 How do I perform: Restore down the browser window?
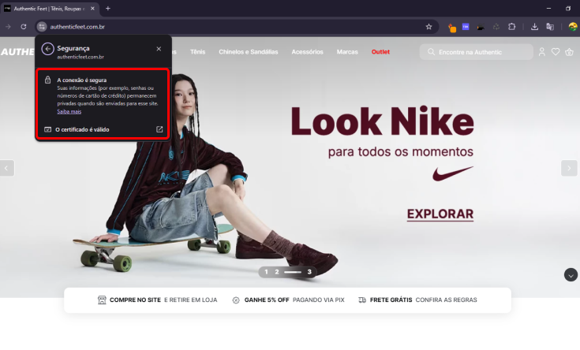coord(568,8)
